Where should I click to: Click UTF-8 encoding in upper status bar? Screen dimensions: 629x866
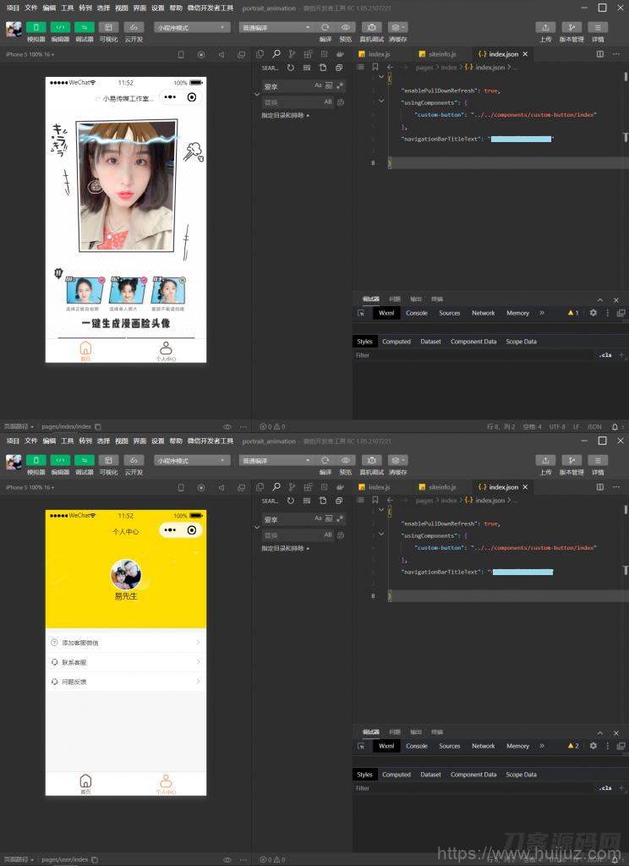tap(557, 426)
